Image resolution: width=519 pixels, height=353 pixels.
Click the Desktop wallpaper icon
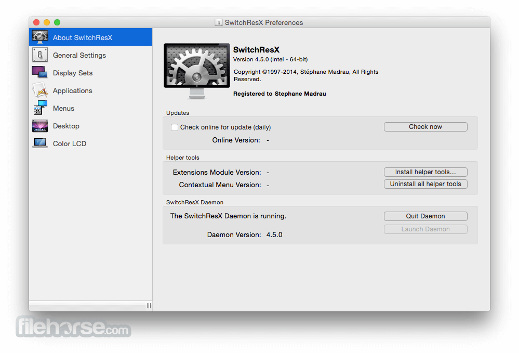40,126
